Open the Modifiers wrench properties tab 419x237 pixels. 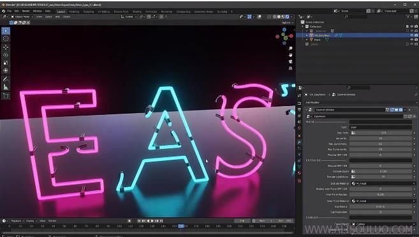pyautogui.click(x=300, y=142)
